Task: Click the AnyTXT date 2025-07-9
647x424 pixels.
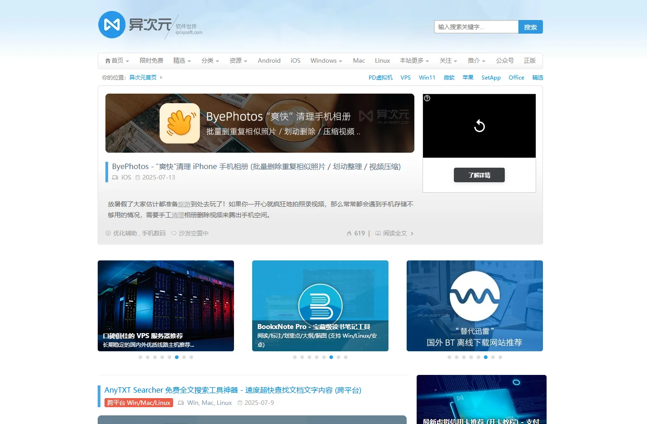Action: coord(259,403)
